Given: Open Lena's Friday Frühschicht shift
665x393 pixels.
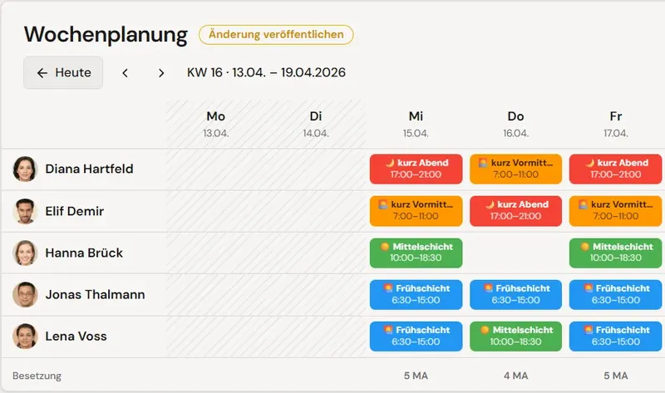Looking at the screenshot, I should tap(615, 337).
